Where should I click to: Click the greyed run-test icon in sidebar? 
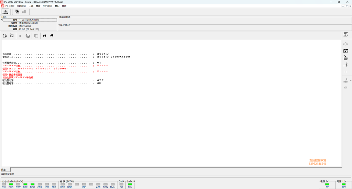(345, 81)
